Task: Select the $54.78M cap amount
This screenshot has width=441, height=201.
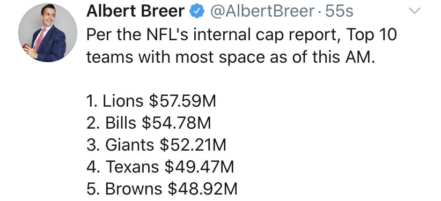Action: pyautogui.click(x=176, y=123)
